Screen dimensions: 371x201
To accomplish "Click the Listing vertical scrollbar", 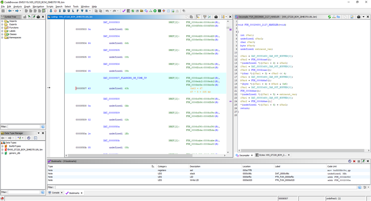I will [228, 87].
